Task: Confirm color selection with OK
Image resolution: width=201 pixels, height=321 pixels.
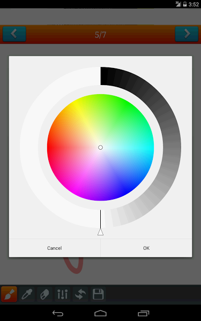Action: coord(146,248)
